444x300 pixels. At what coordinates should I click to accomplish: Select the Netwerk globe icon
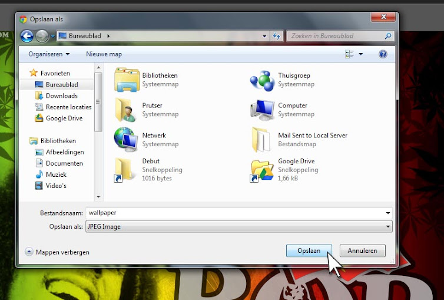[126, 139]
